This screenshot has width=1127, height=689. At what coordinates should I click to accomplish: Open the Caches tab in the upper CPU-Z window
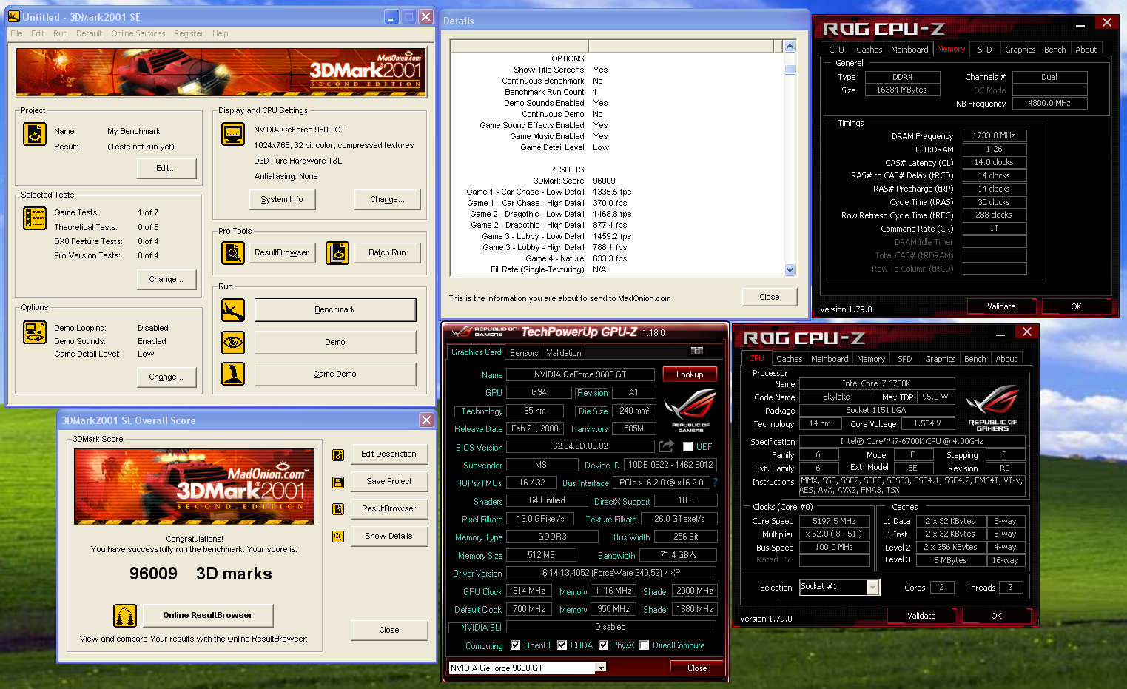pyautogui.click(x=869, y=50)
